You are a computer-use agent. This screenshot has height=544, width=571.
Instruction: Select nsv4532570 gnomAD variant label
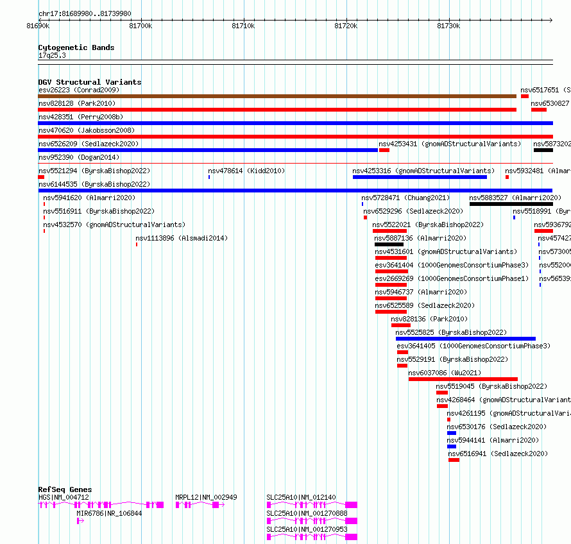114,225
